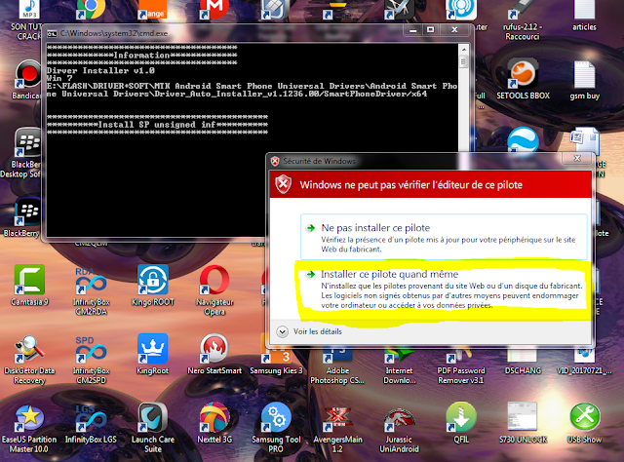
Task: Open Nero StartSmart icon
Action: pos(214,354)
